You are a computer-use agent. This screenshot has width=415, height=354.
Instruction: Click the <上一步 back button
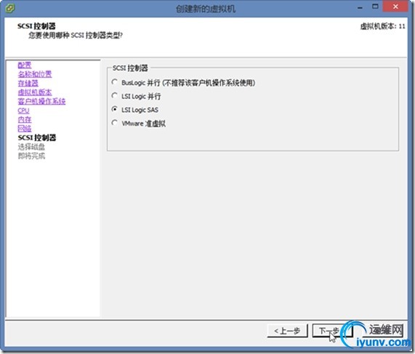coord(287,331)
